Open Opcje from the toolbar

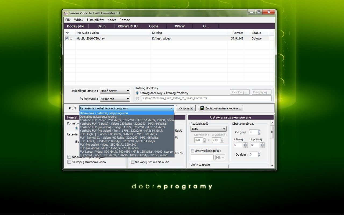(154, 26)
